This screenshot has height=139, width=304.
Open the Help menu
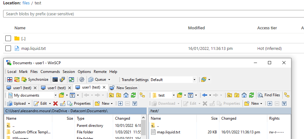point(113,71)
